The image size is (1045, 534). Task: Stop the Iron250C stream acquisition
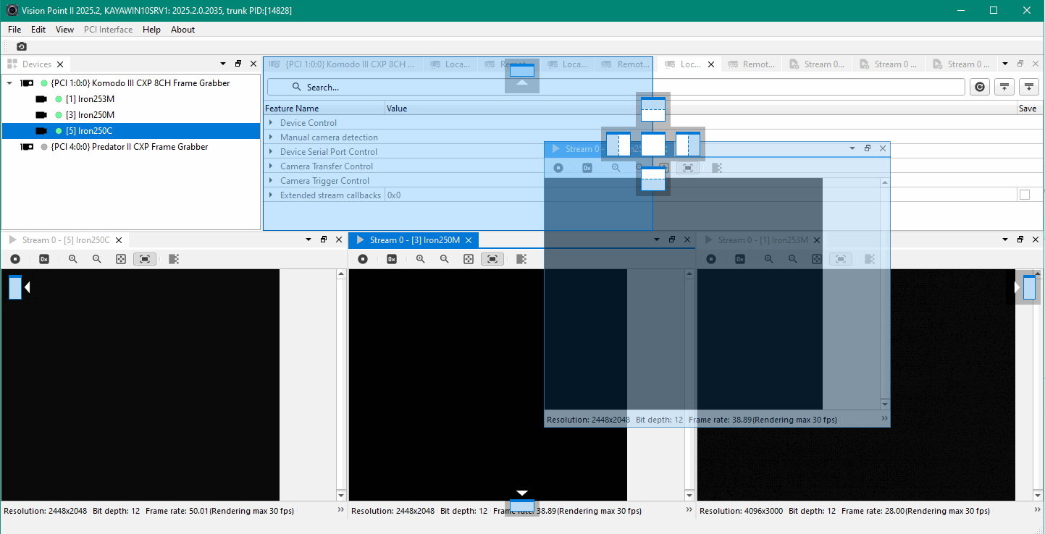tap(15, 259)
